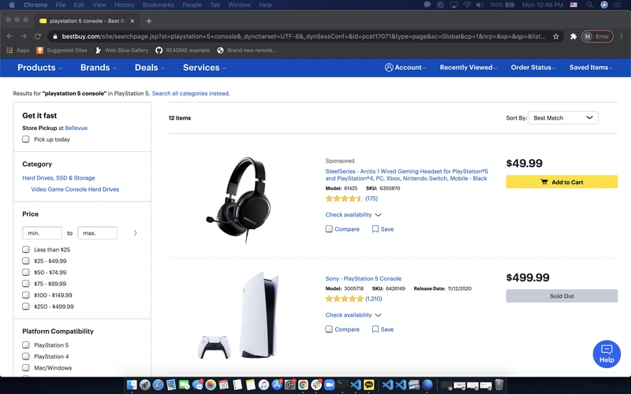Image resolution: width=631 pixels, height=394 pixels.
Task: Open Trash in the dock
Action: coord(499,385)
